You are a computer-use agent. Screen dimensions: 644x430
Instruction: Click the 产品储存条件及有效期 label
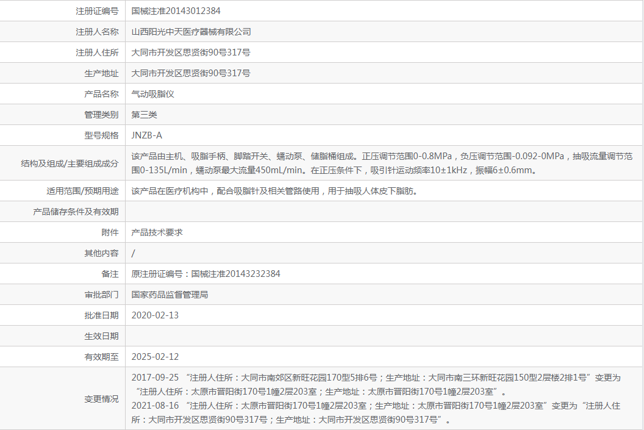[76, 212]
